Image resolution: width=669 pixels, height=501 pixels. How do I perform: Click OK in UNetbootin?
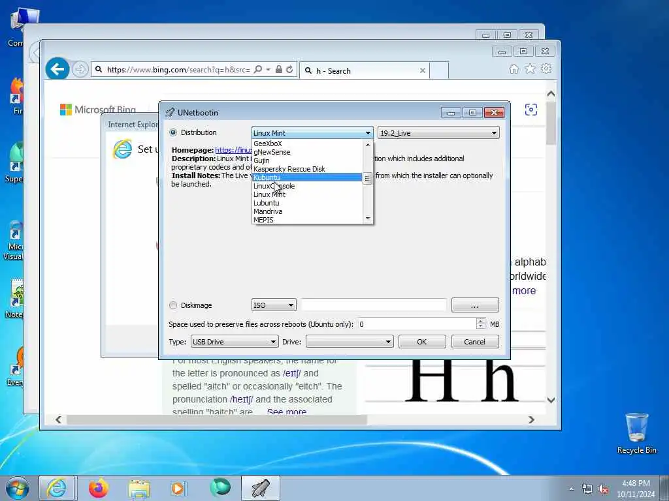[x=422, y=342]
